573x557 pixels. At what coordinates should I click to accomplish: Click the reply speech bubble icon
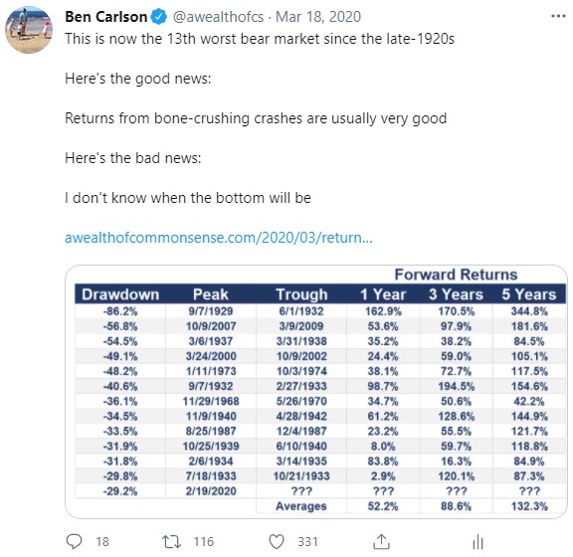[74, 541]
